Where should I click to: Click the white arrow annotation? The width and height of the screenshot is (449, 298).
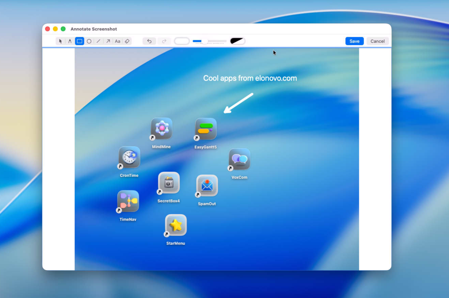[239, 103]
